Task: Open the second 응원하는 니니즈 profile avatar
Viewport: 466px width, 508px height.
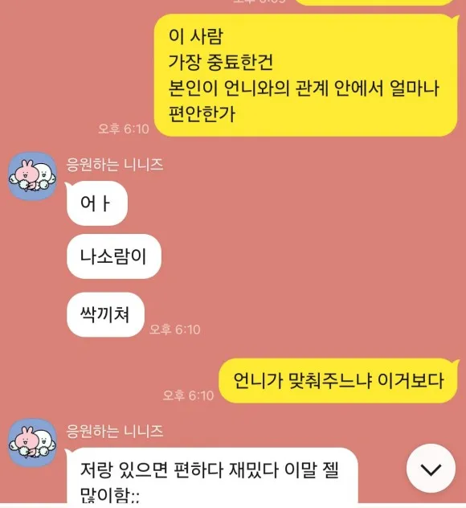Action: [x=32, y=443]
